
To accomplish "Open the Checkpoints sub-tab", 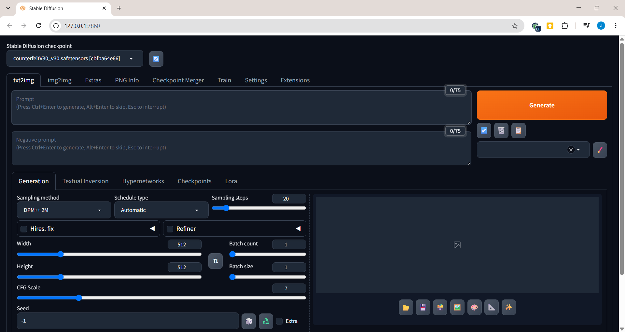I will (x=195, y=181).
